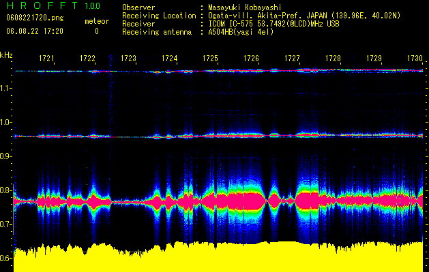Click the yellow signal power graph
The height and width of the screenshot is (272, 429).
click(218, 256)
